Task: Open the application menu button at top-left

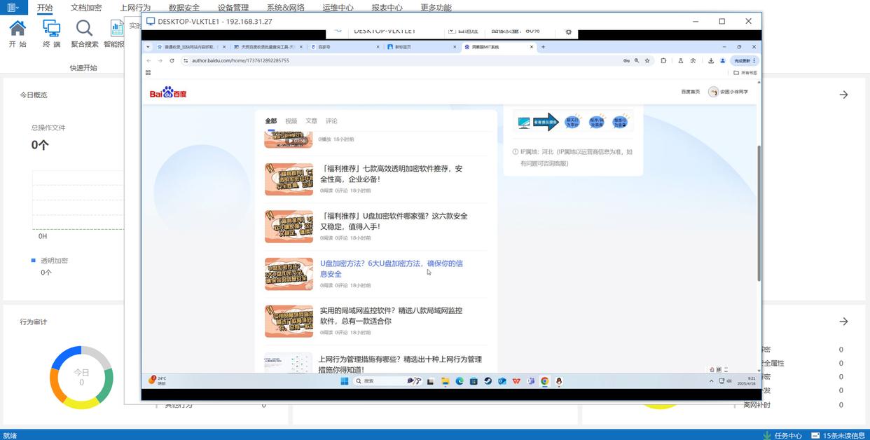Action: click(x=13, y=8)
